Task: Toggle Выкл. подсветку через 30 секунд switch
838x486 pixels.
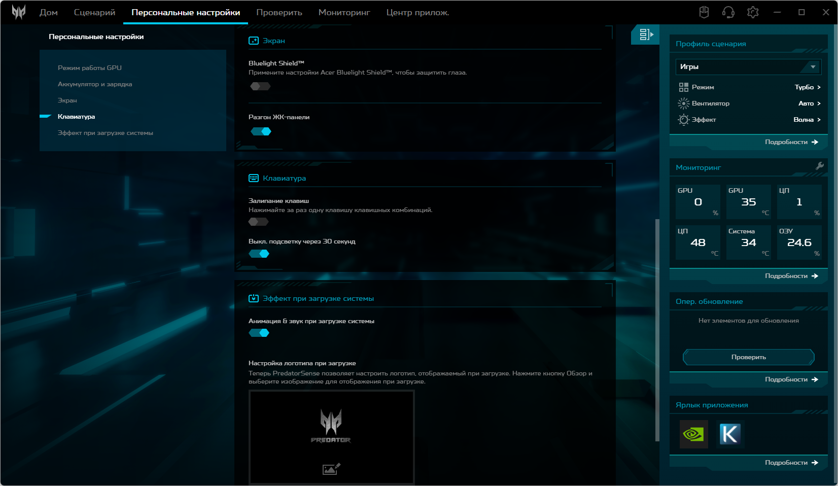Action: pyautogui.click(x=259, y=254)
